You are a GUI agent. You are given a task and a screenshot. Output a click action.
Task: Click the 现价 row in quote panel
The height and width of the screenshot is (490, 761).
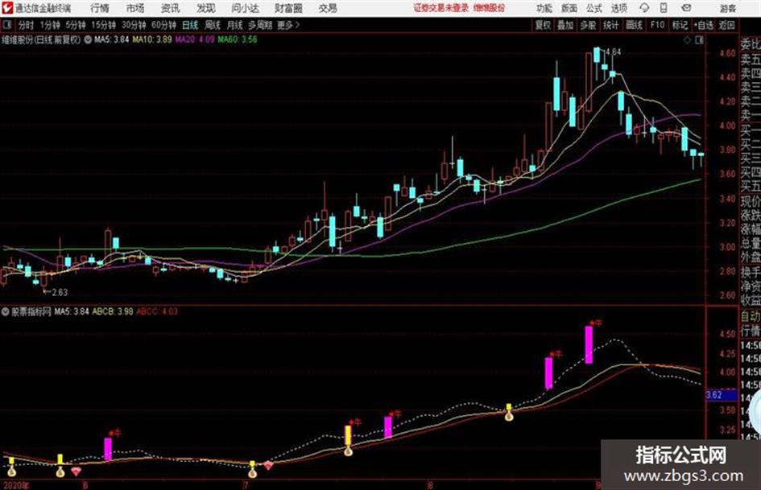click(751, 201)
